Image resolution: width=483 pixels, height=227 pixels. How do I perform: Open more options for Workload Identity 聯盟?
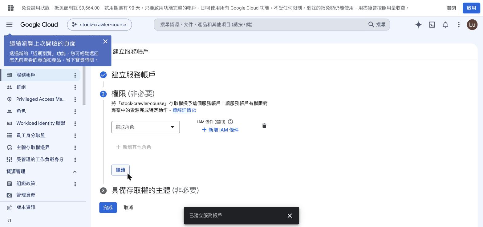pyautogui.click(x=75, y=123)
